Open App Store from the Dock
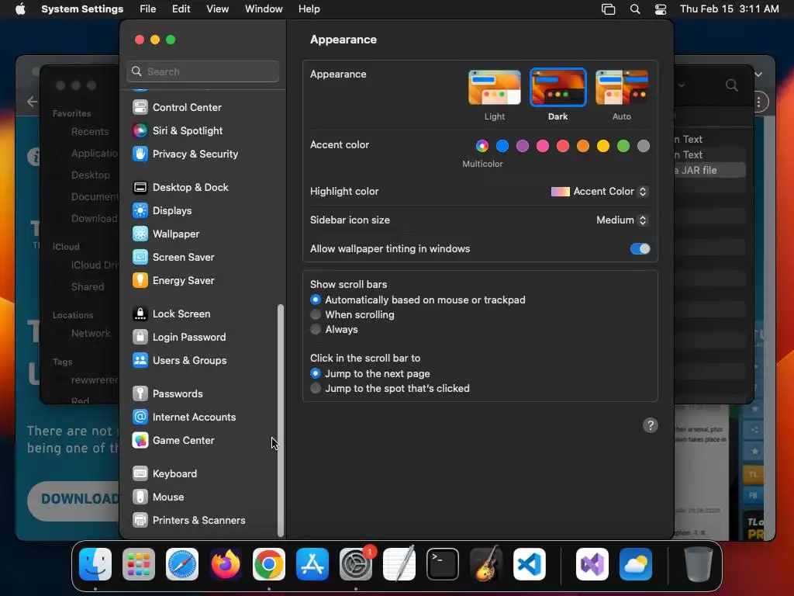The image size is (794, 596). pyautogui.click(x=312, y=564)
